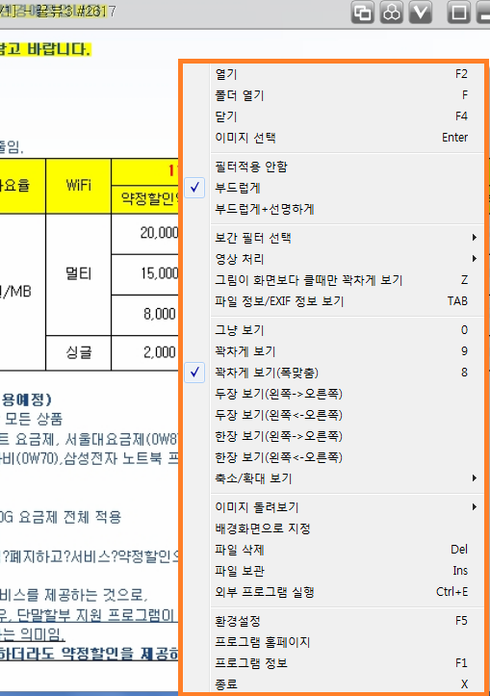Click the 멀티 table cell
The width and height of the screenshot is (490, 696).
point(79,273)
